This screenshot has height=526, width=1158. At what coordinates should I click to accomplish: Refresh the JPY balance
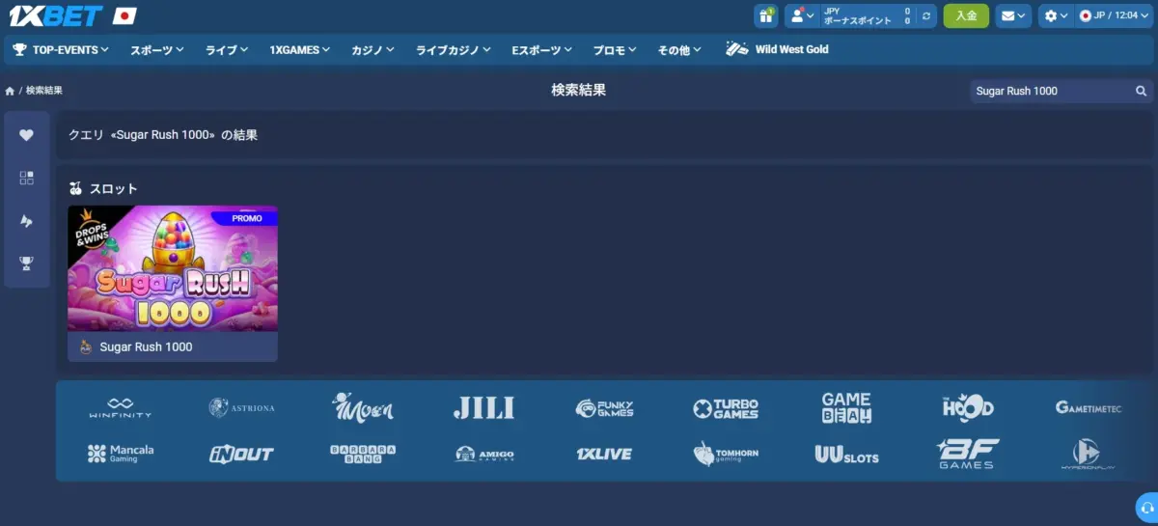point(926,15)
